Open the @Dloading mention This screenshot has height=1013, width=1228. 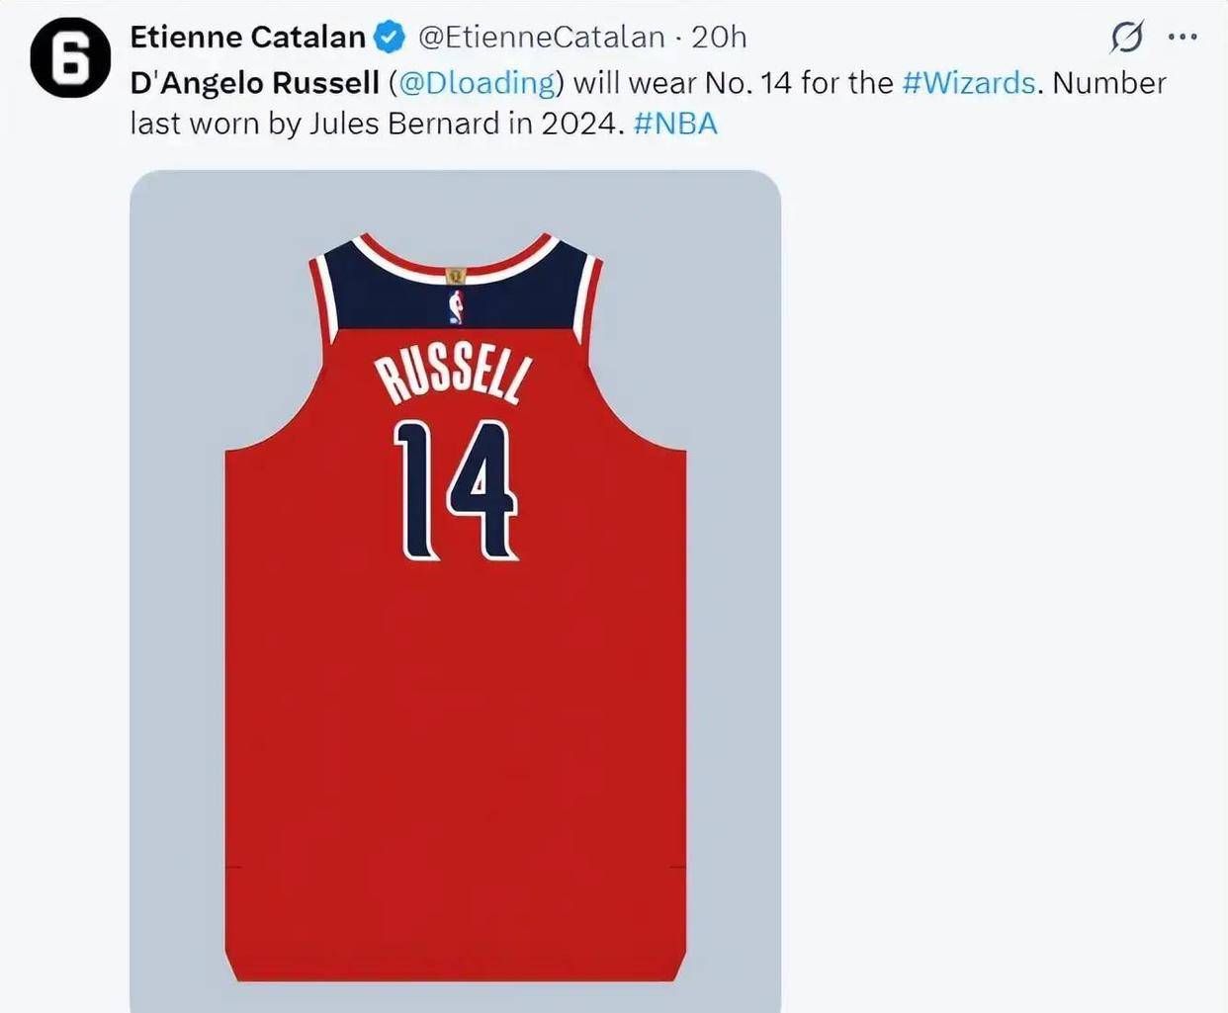coord(477,83)
